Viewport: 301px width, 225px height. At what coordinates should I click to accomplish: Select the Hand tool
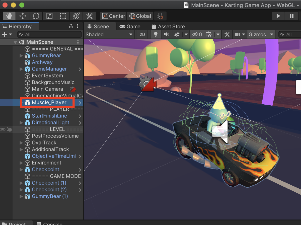9,16
